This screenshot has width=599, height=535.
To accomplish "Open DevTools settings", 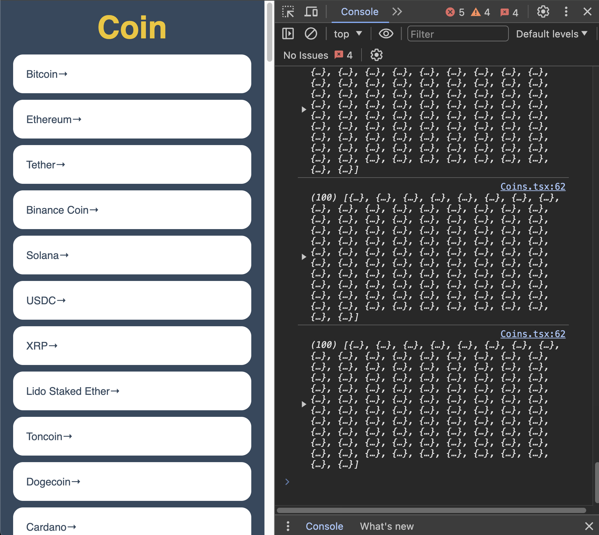I will pos(543,12).
